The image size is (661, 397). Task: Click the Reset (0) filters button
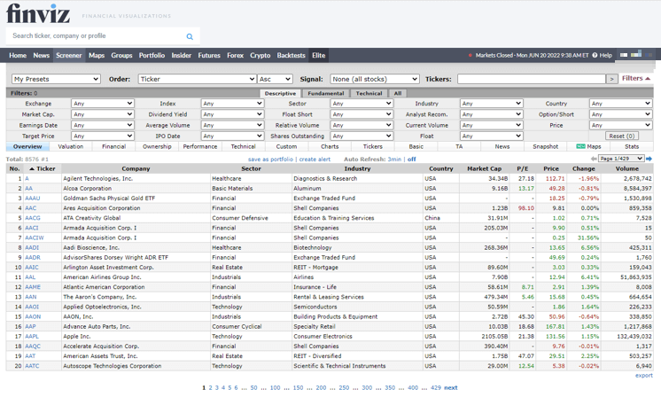click(x=622, y=136)
